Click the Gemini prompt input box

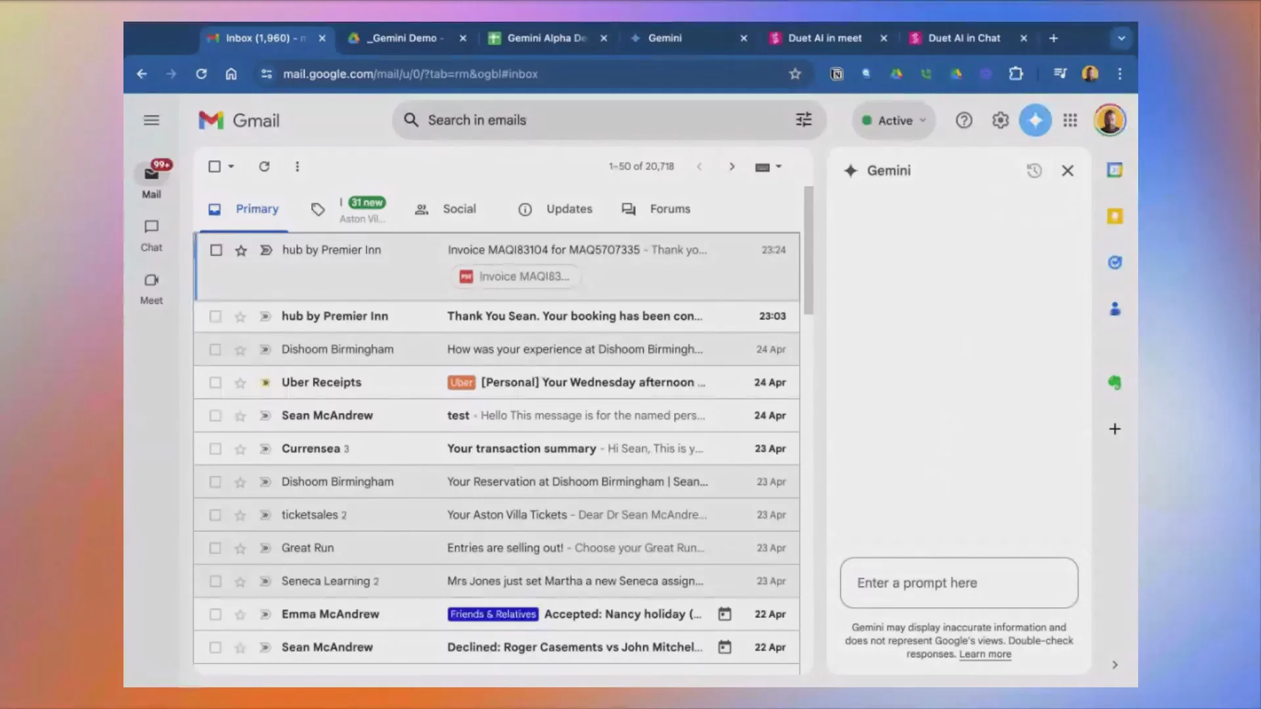pyautogui.click(x=959, y=583)
